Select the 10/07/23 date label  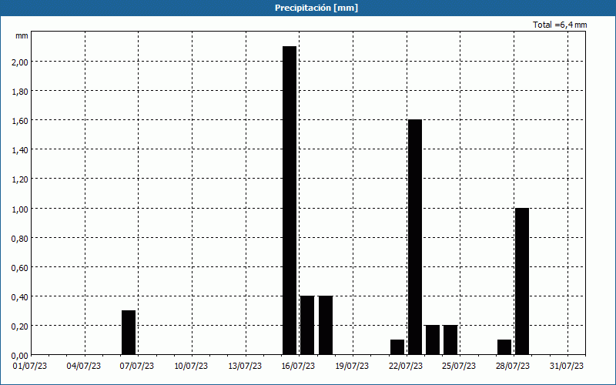pyautogui.click(x=191, y=366)
